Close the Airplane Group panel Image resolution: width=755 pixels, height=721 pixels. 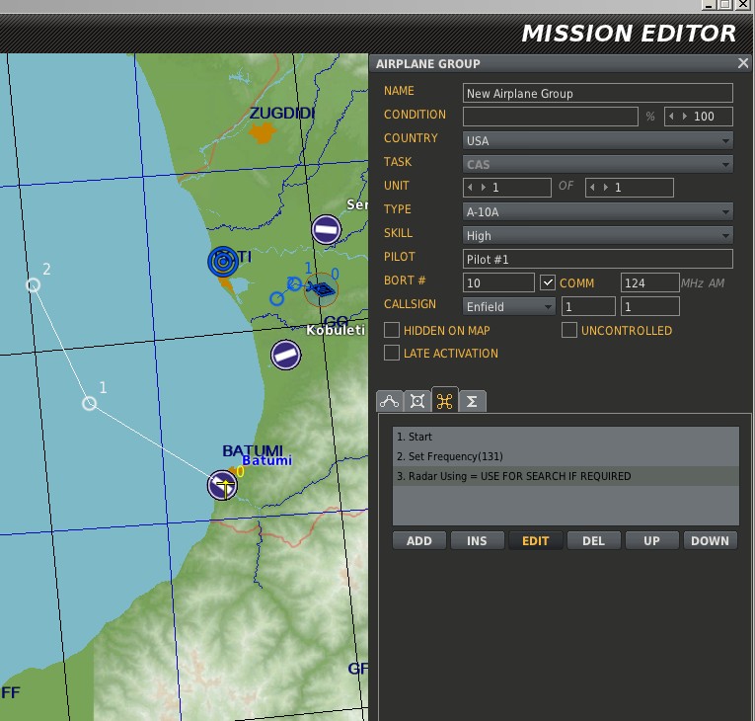pyautogui.click(x=743, y=63)
